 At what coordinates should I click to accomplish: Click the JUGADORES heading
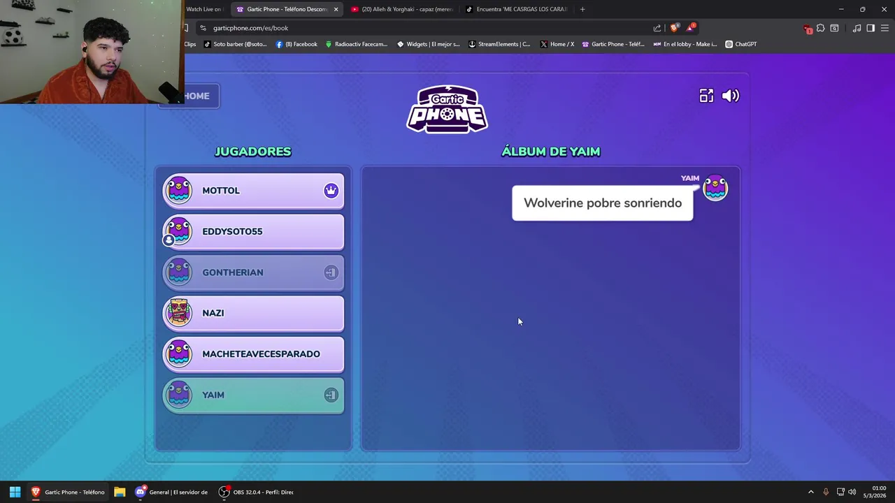pos(252,151)
